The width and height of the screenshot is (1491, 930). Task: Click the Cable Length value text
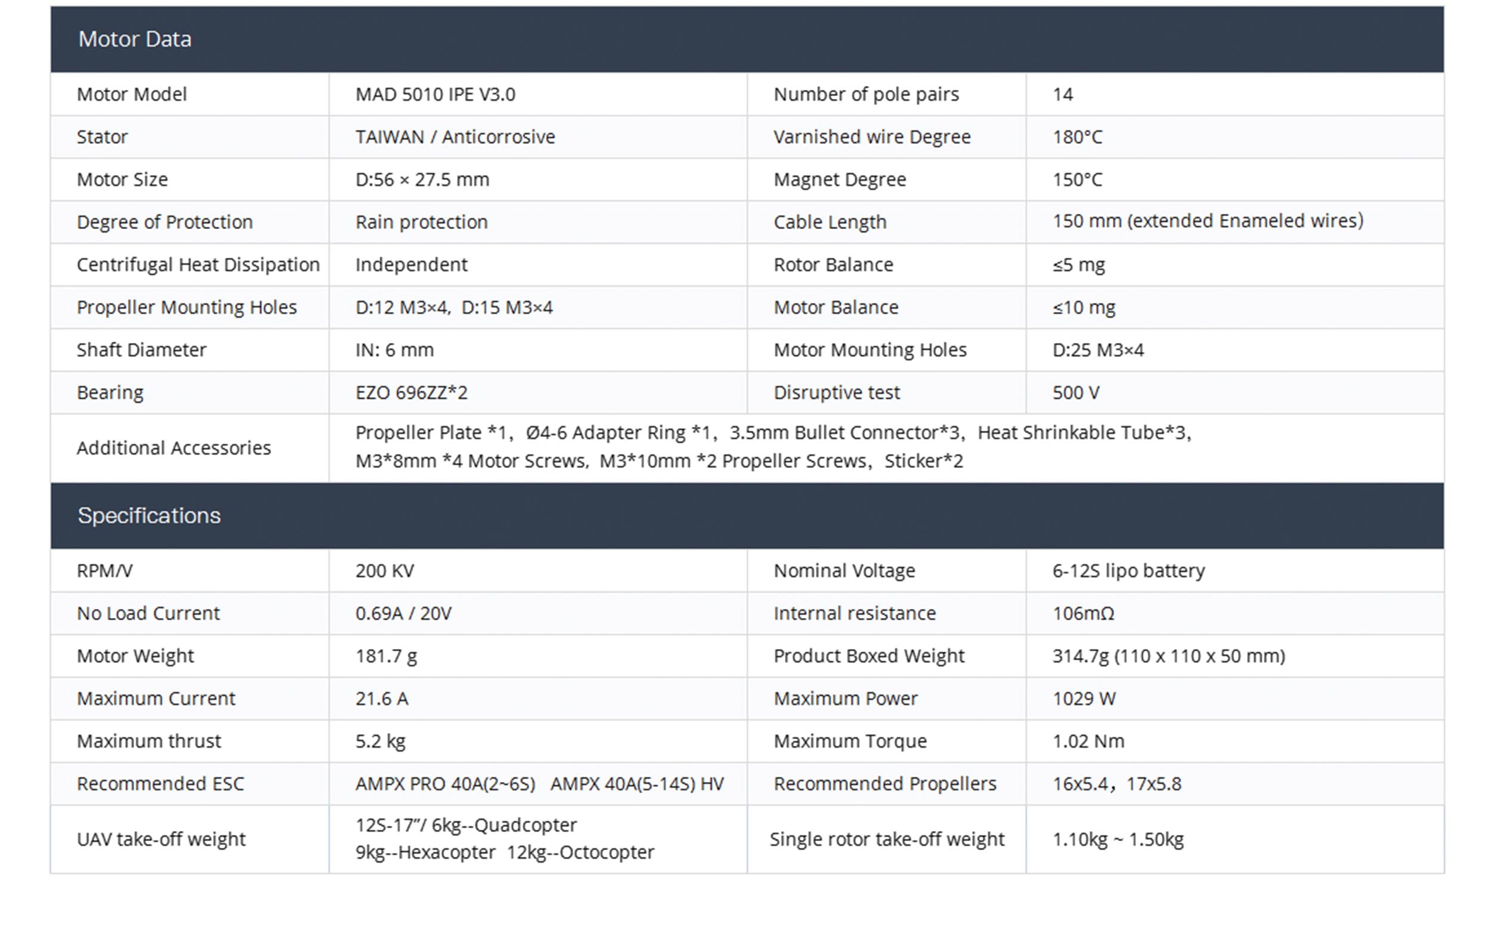pyautogui.click(x=1208, y=221)
